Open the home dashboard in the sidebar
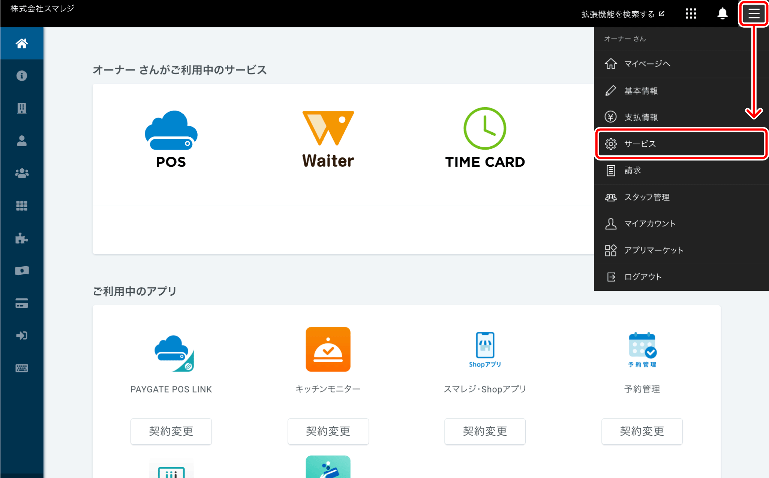This screenshot has height=478, width=769. (x=21, y=43)
